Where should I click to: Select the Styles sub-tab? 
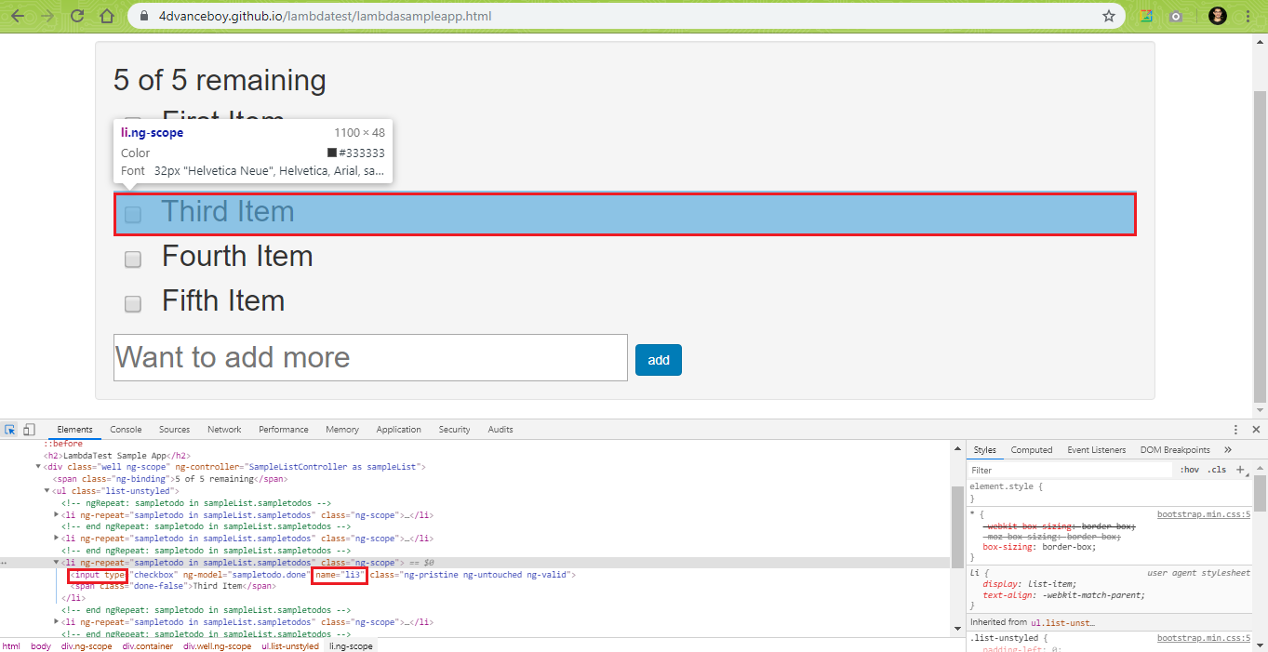point(984,450)
